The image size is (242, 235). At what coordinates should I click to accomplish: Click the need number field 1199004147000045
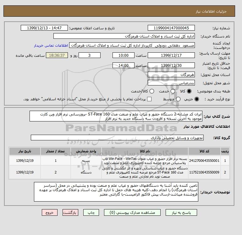[171, 28]
